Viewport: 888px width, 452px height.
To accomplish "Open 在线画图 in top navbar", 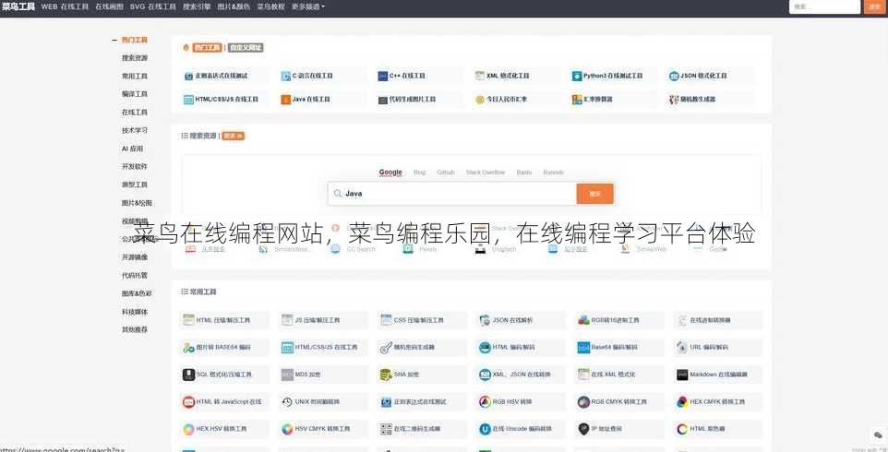I will click(109, 6).
